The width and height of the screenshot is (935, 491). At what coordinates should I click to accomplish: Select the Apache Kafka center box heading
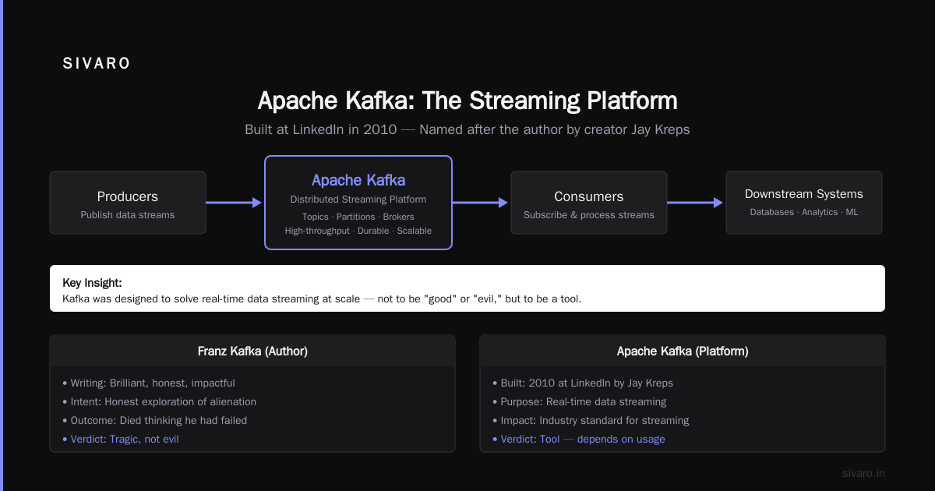(x=358, y=180)
